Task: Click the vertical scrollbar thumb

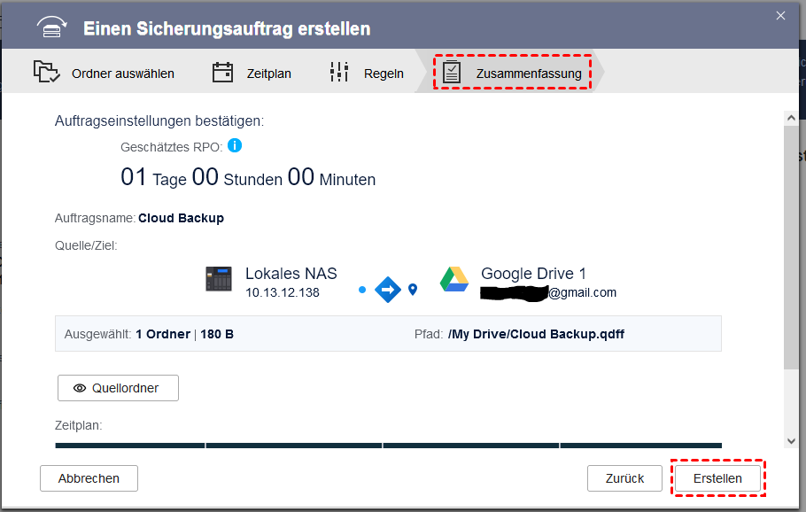Action: pos(791,247)
